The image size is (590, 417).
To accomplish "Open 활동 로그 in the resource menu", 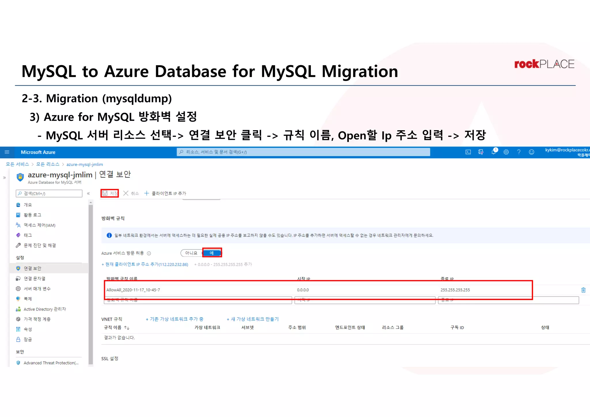I will pyautogui.click(x=33, y=215).
